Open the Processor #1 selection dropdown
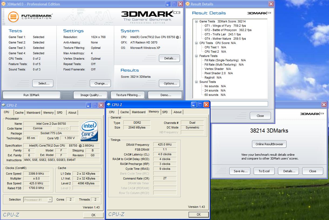 (50, 200)
